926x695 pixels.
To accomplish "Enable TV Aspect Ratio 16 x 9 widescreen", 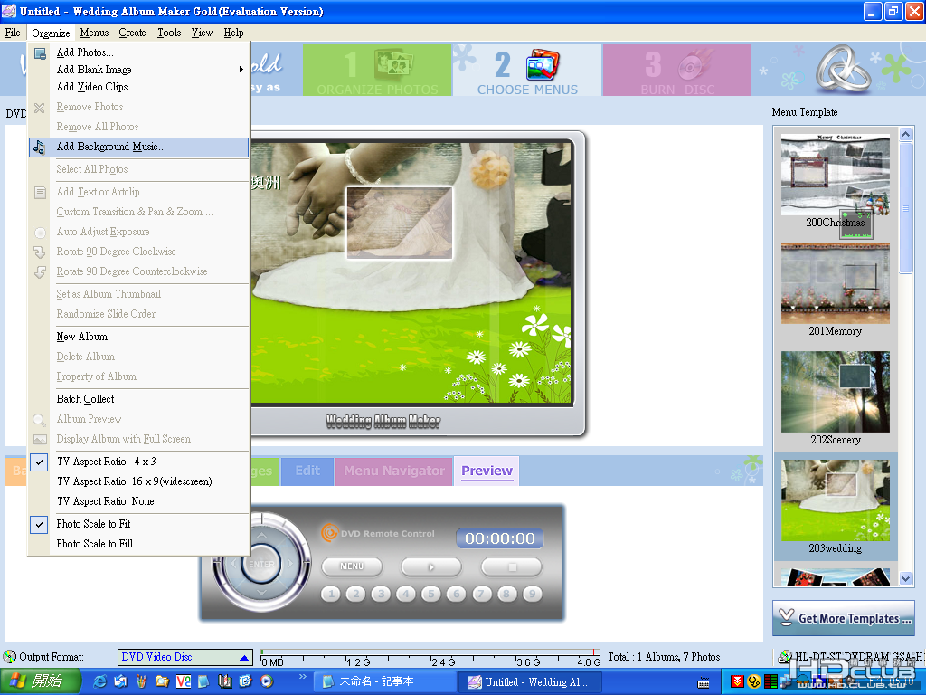I will (134, 481).
